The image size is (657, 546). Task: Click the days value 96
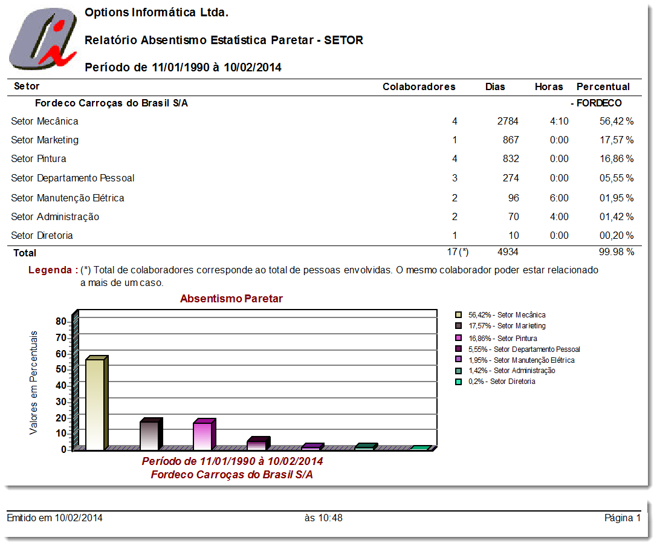513,198
